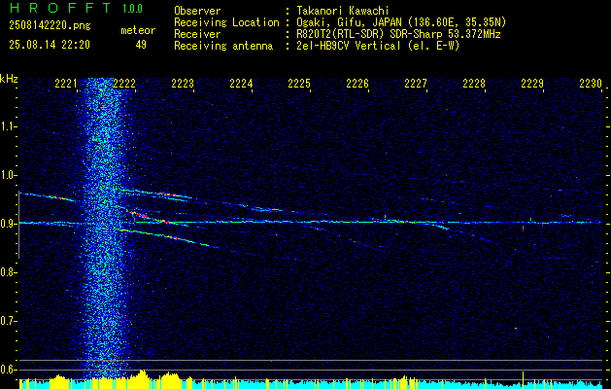Image resolution: width=611 pixels, height=389 pixels.
Task: Click the 'Receiver' field label
Action: pyautogui.click(x=197, y=34)
